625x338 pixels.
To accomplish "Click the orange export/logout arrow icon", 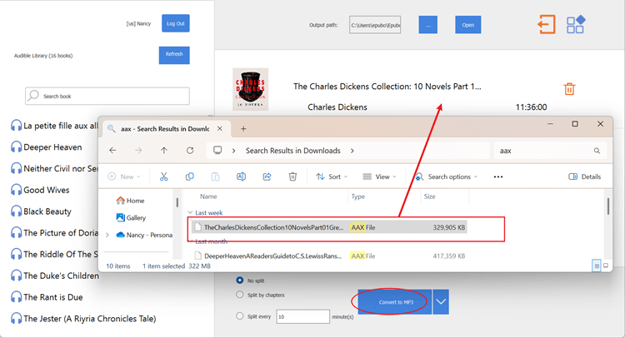I will click(x=547, y=24).
